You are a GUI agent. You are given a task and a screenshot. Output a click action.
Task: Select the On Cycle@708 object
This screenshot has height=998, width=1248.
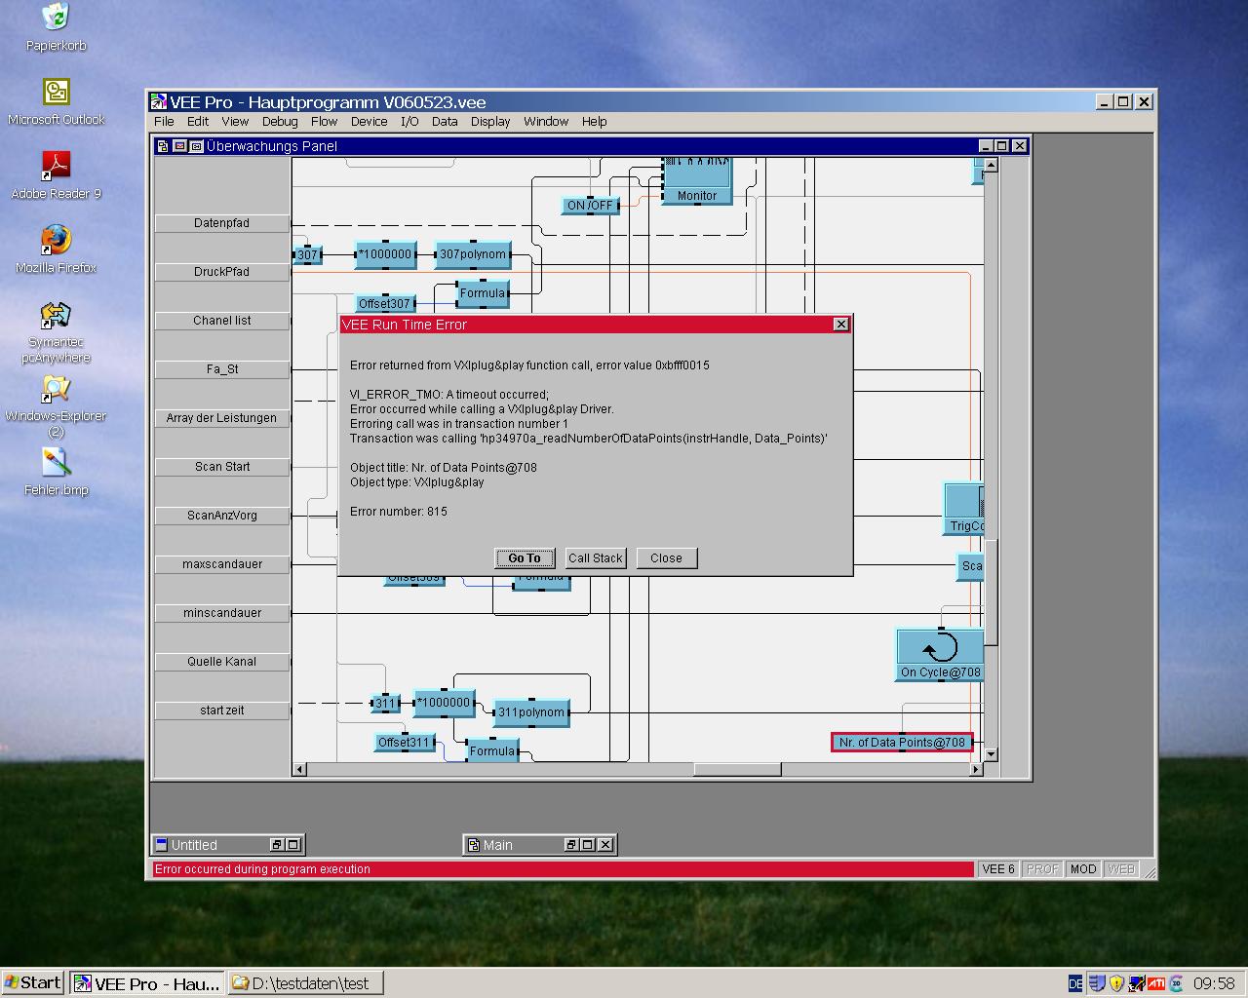[x=940, y=649]
